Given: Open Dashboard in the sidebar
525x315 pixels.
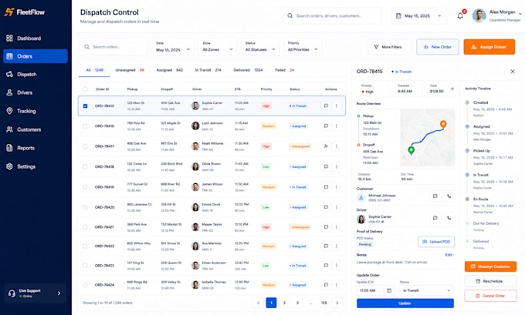Looking at the screenshot, I should coord(36,39).
